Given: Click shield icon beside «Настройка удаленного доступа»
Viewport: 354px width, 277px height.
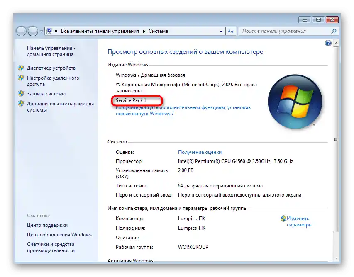Looking at the screenshot, I should (x=21, y=78).
